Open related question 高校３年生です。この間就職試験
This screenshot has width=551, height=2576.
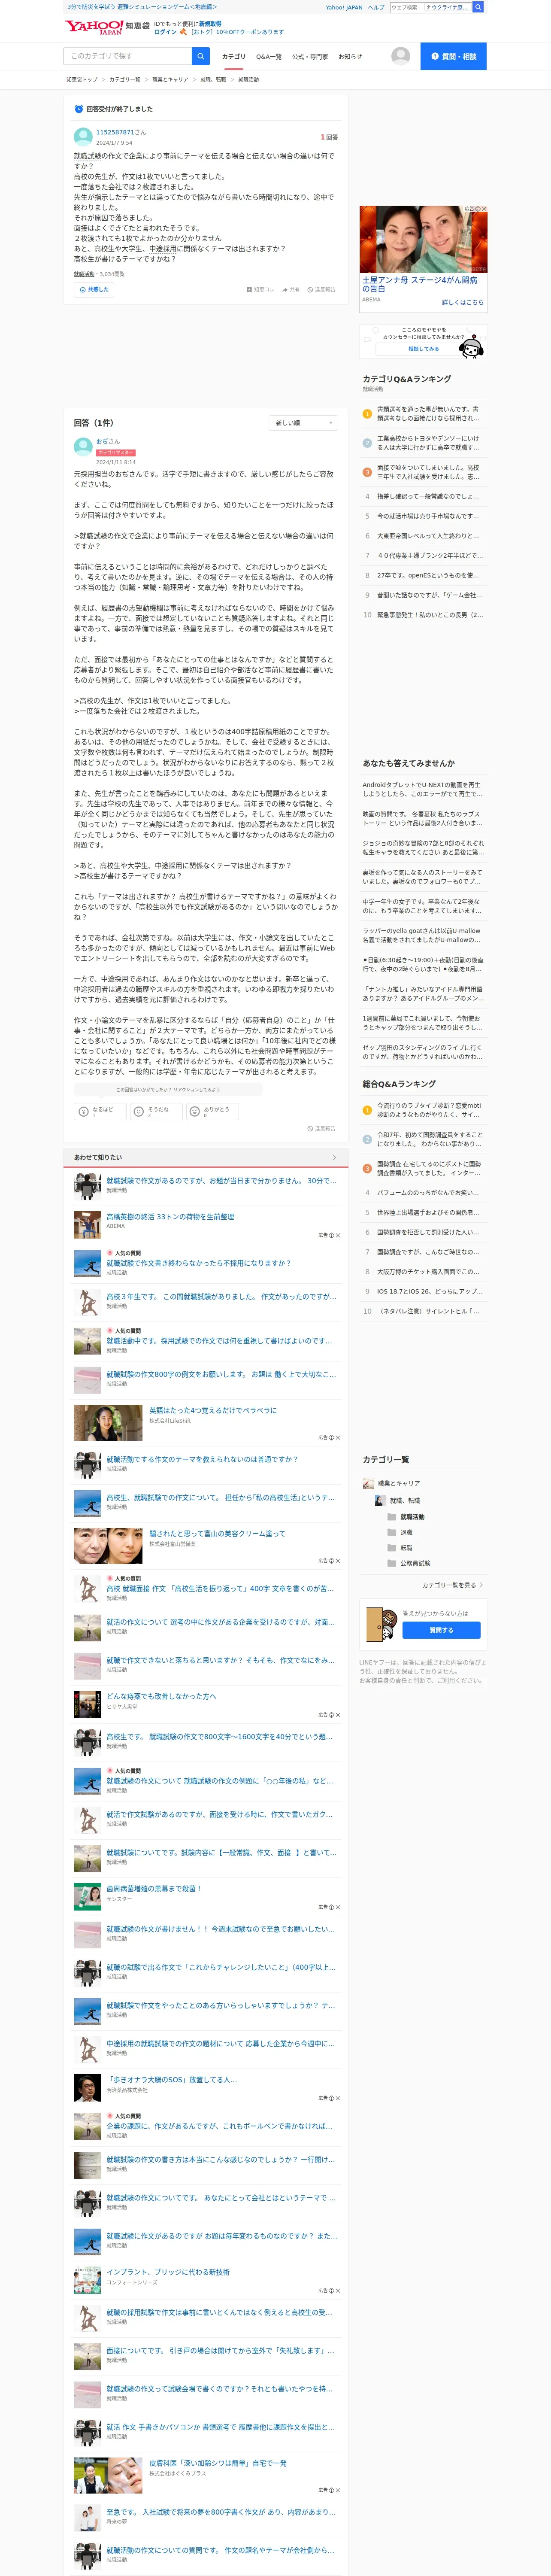point(221,1296)
